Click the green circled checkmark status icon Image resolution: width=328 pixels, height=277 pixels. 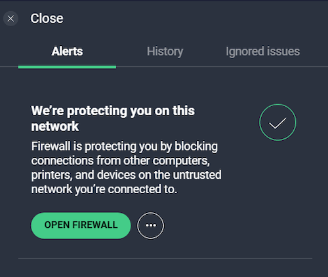(x=277, y=122)
